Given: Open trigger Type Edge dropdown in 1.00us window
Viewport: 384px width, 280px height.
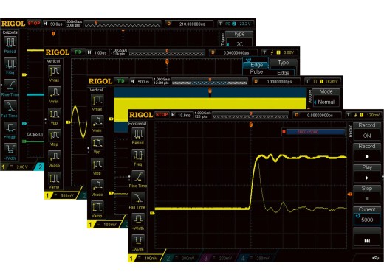Looking at the screenshot, I should click(283, 68).
